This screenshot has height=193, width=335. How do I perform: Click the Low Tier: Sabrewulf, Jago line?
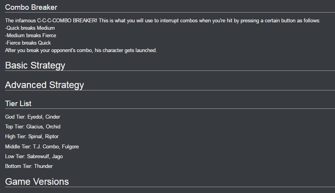[34, 157]
